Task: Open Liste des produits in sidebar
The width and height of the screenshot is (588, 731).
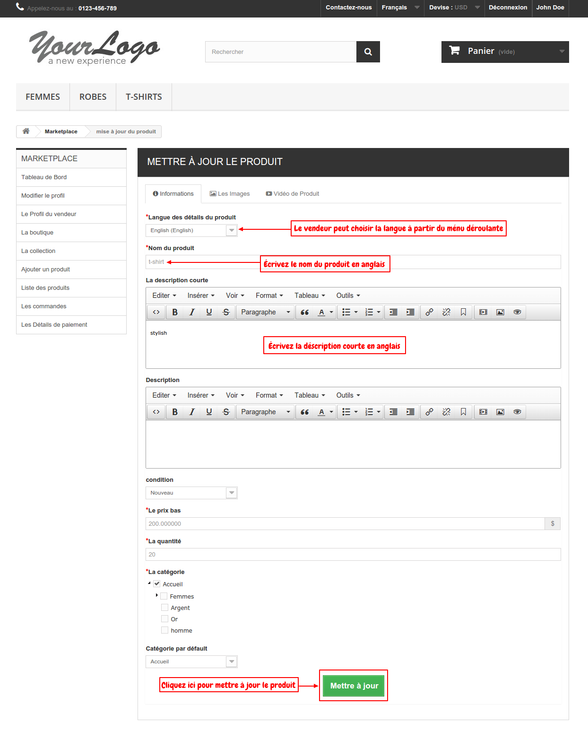Action: pos(45,288)
